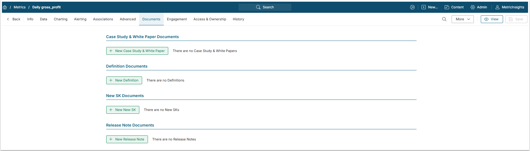Switch to the Info tab
530x151 pixels.
[x=30, y=19]
